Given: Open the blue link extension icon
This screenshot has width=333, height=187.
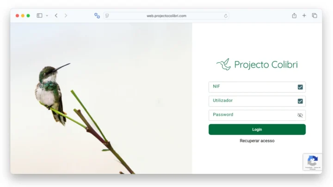Looking at the screenshot, I should click(97, 16).
